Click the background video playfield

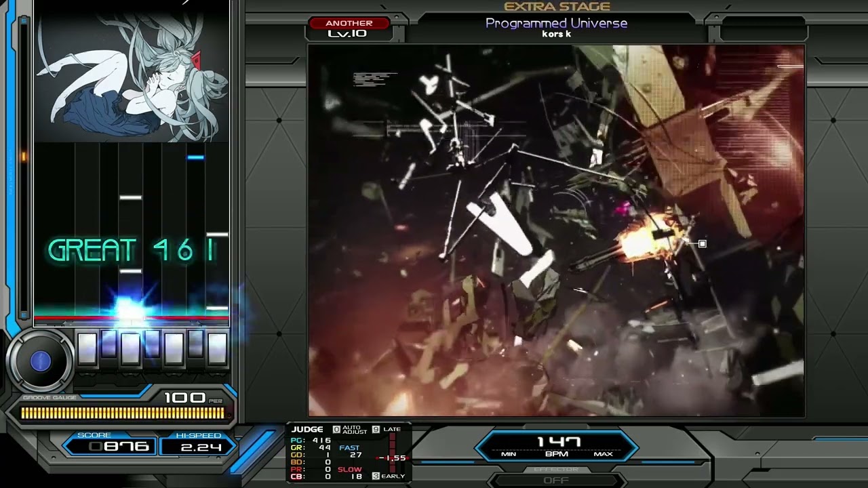[556, 230]
